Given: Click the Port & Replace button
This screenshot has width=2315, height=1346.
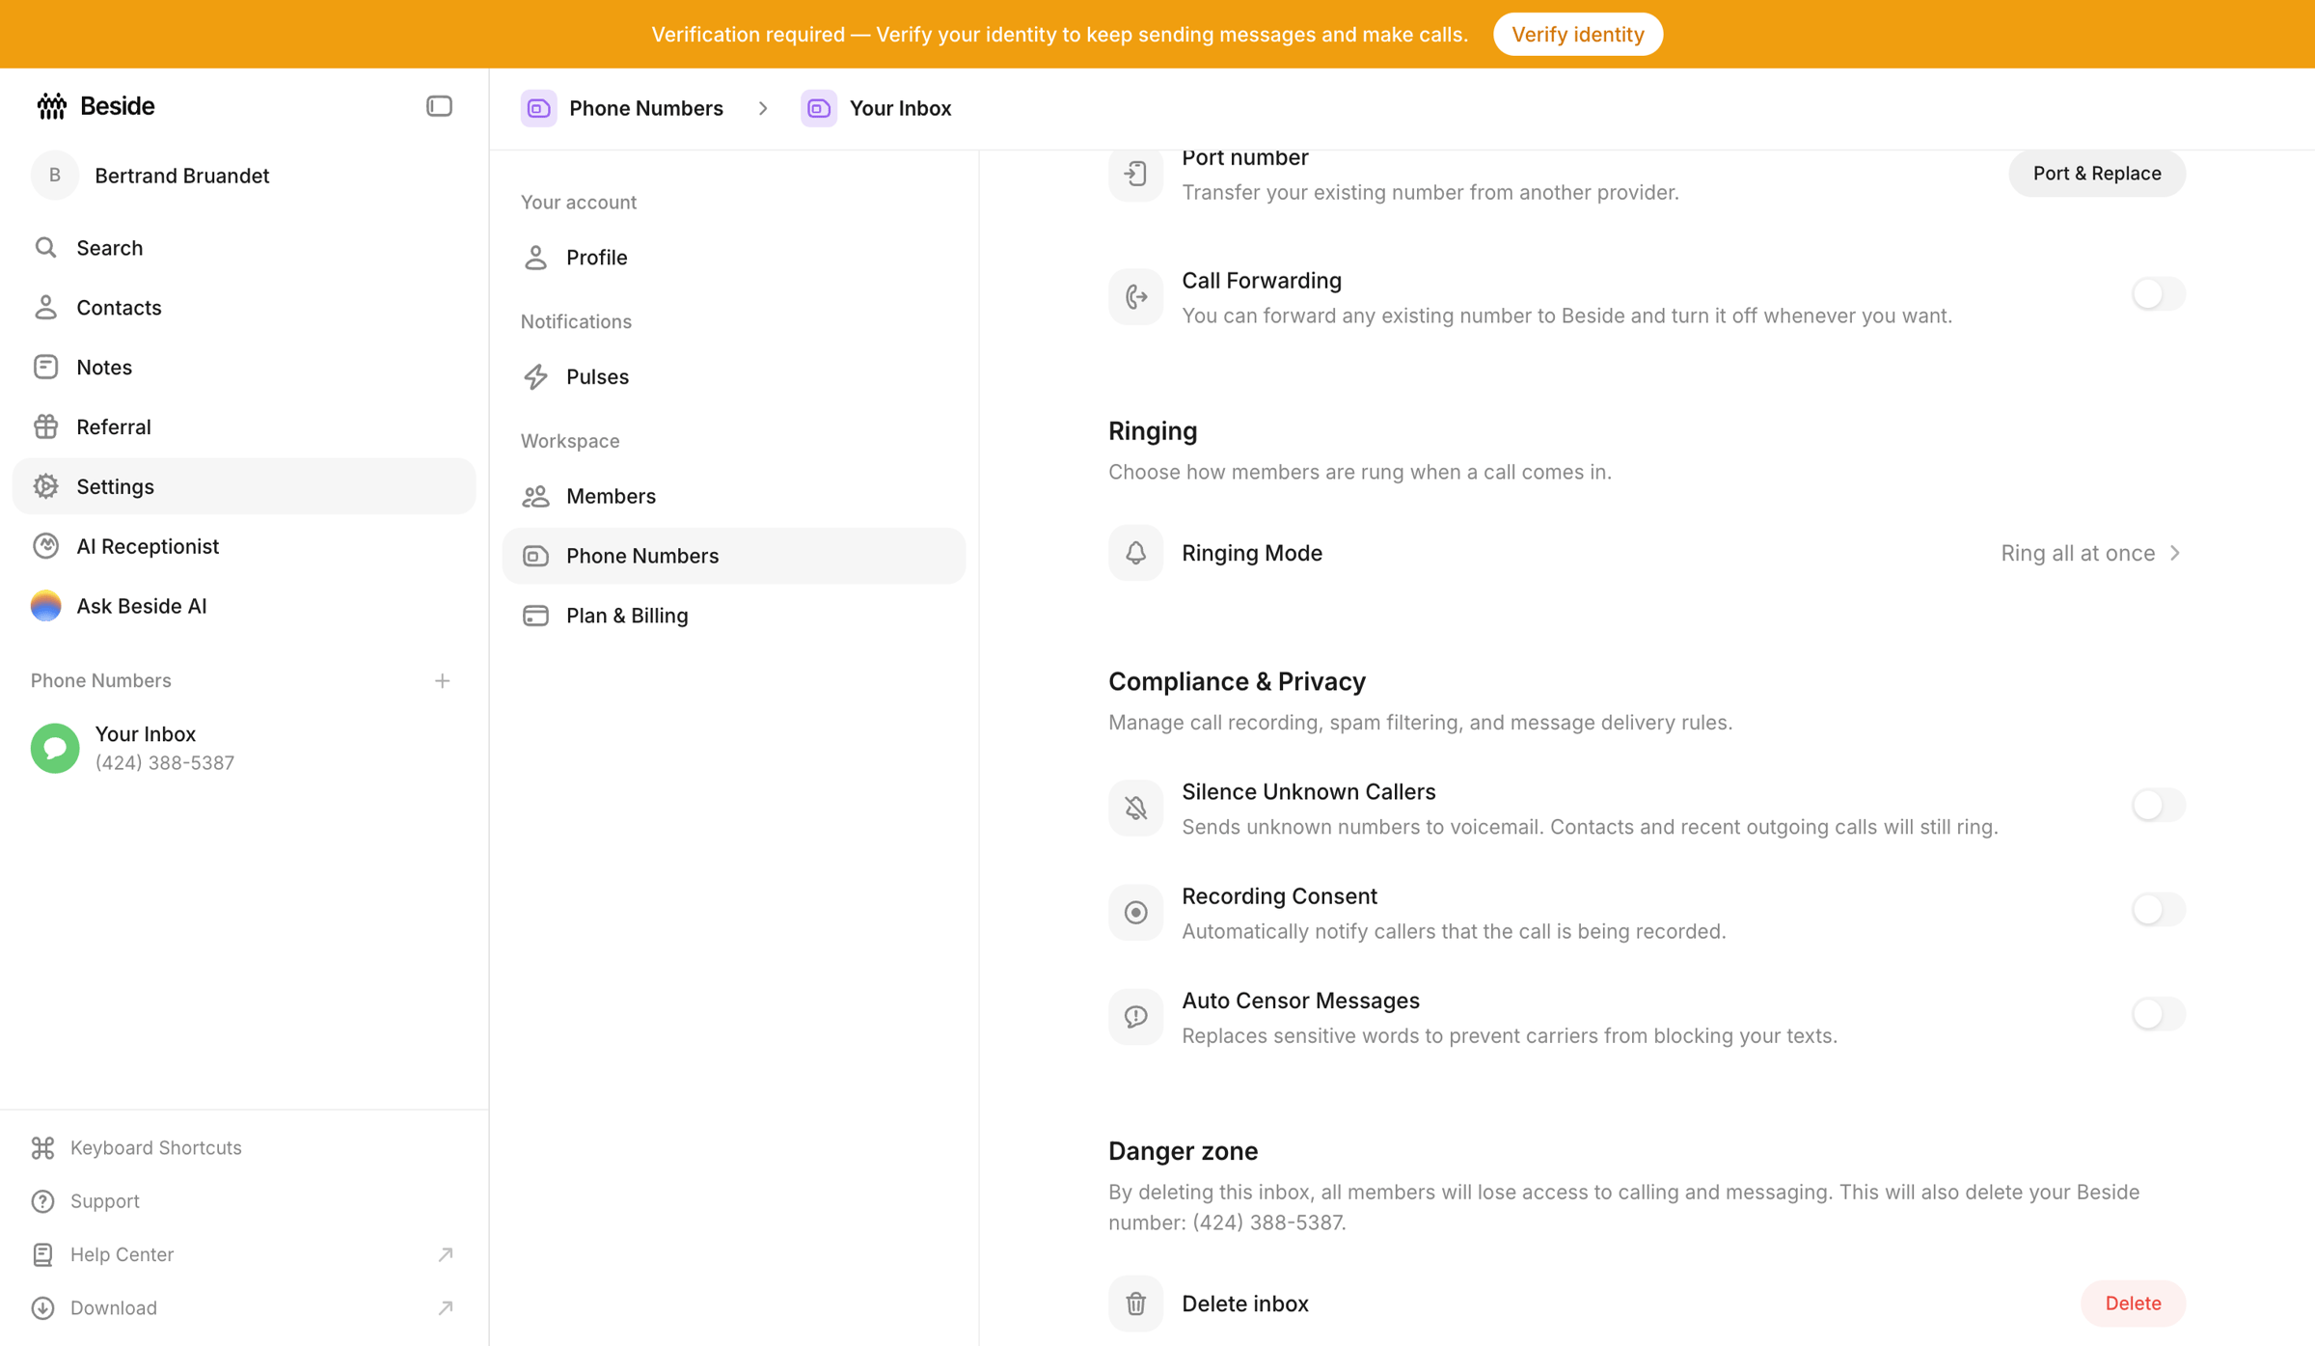Looking at the screenshot, I should coord(2097,174).
